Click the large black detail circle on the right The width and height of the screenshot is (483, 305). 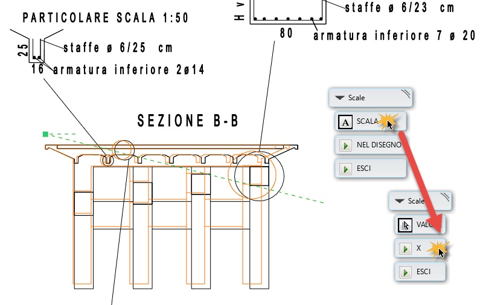(x=259, y=176)
